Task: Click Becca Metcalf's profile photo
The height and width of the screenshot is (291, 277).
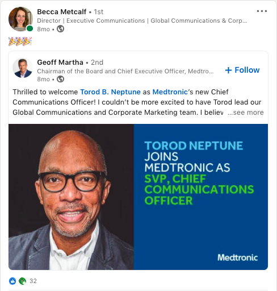Action: [20, 19]
